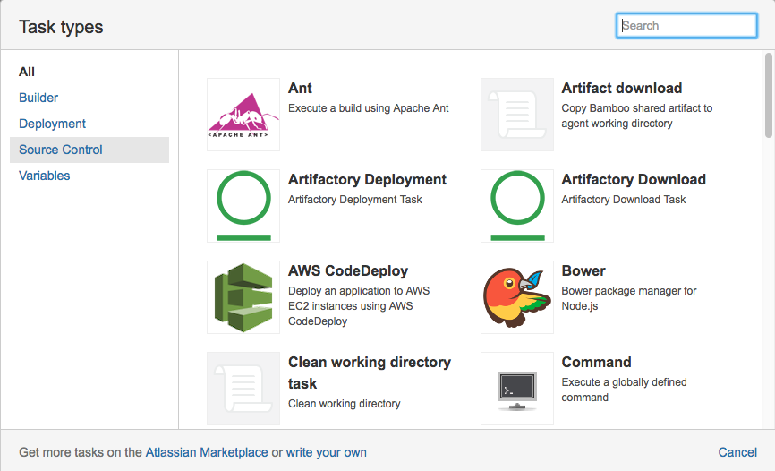Select the Bower task title
This screenshot has width=775, height=471.
pyautogui.click(x=583, y=270)
